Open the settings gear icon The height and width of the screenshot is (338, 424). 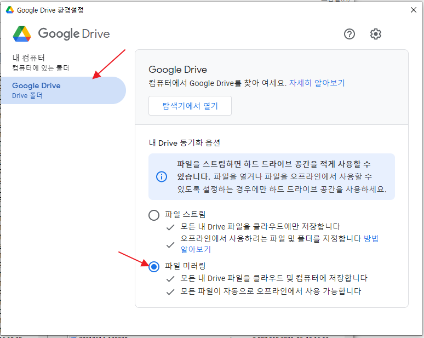tap(375, 34)
